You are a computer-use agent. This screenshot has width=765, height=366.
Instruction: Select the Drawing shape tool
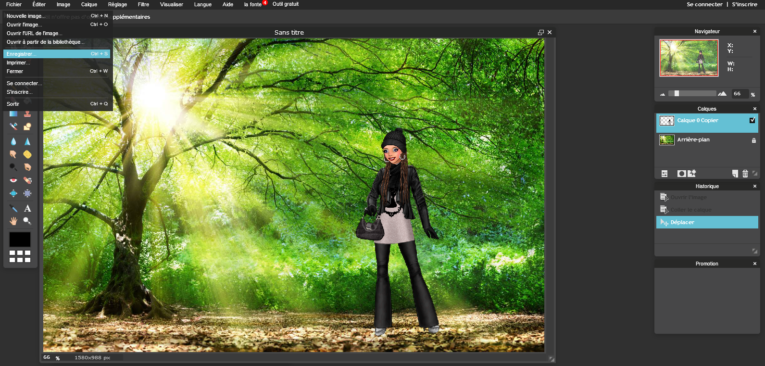27,126
